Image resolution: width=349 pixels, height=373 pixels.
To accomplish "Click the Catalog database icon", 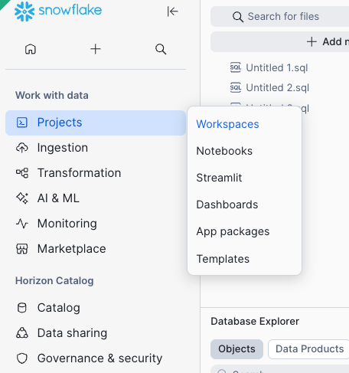I will click(x=21, y=308).
